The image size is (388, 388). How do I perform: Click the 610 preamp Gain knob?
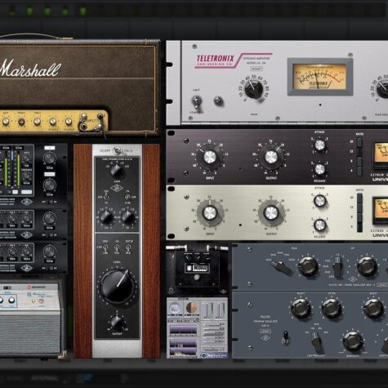(x=117, y=171)
